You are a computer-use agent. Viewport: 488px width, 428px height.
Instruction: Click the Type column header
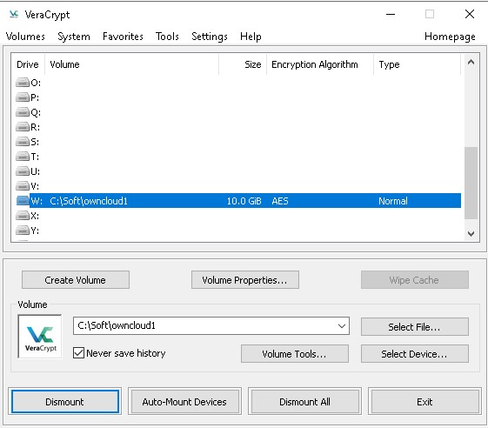point(417,64)
